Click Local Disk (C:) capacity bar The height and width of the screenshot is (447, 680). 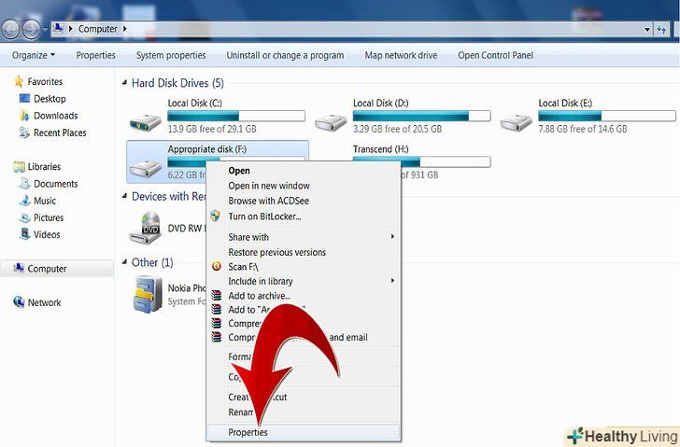pyautogui.click(x=236, y=116)
